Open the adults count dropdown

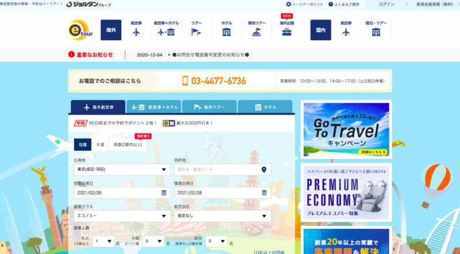[103, 241]
